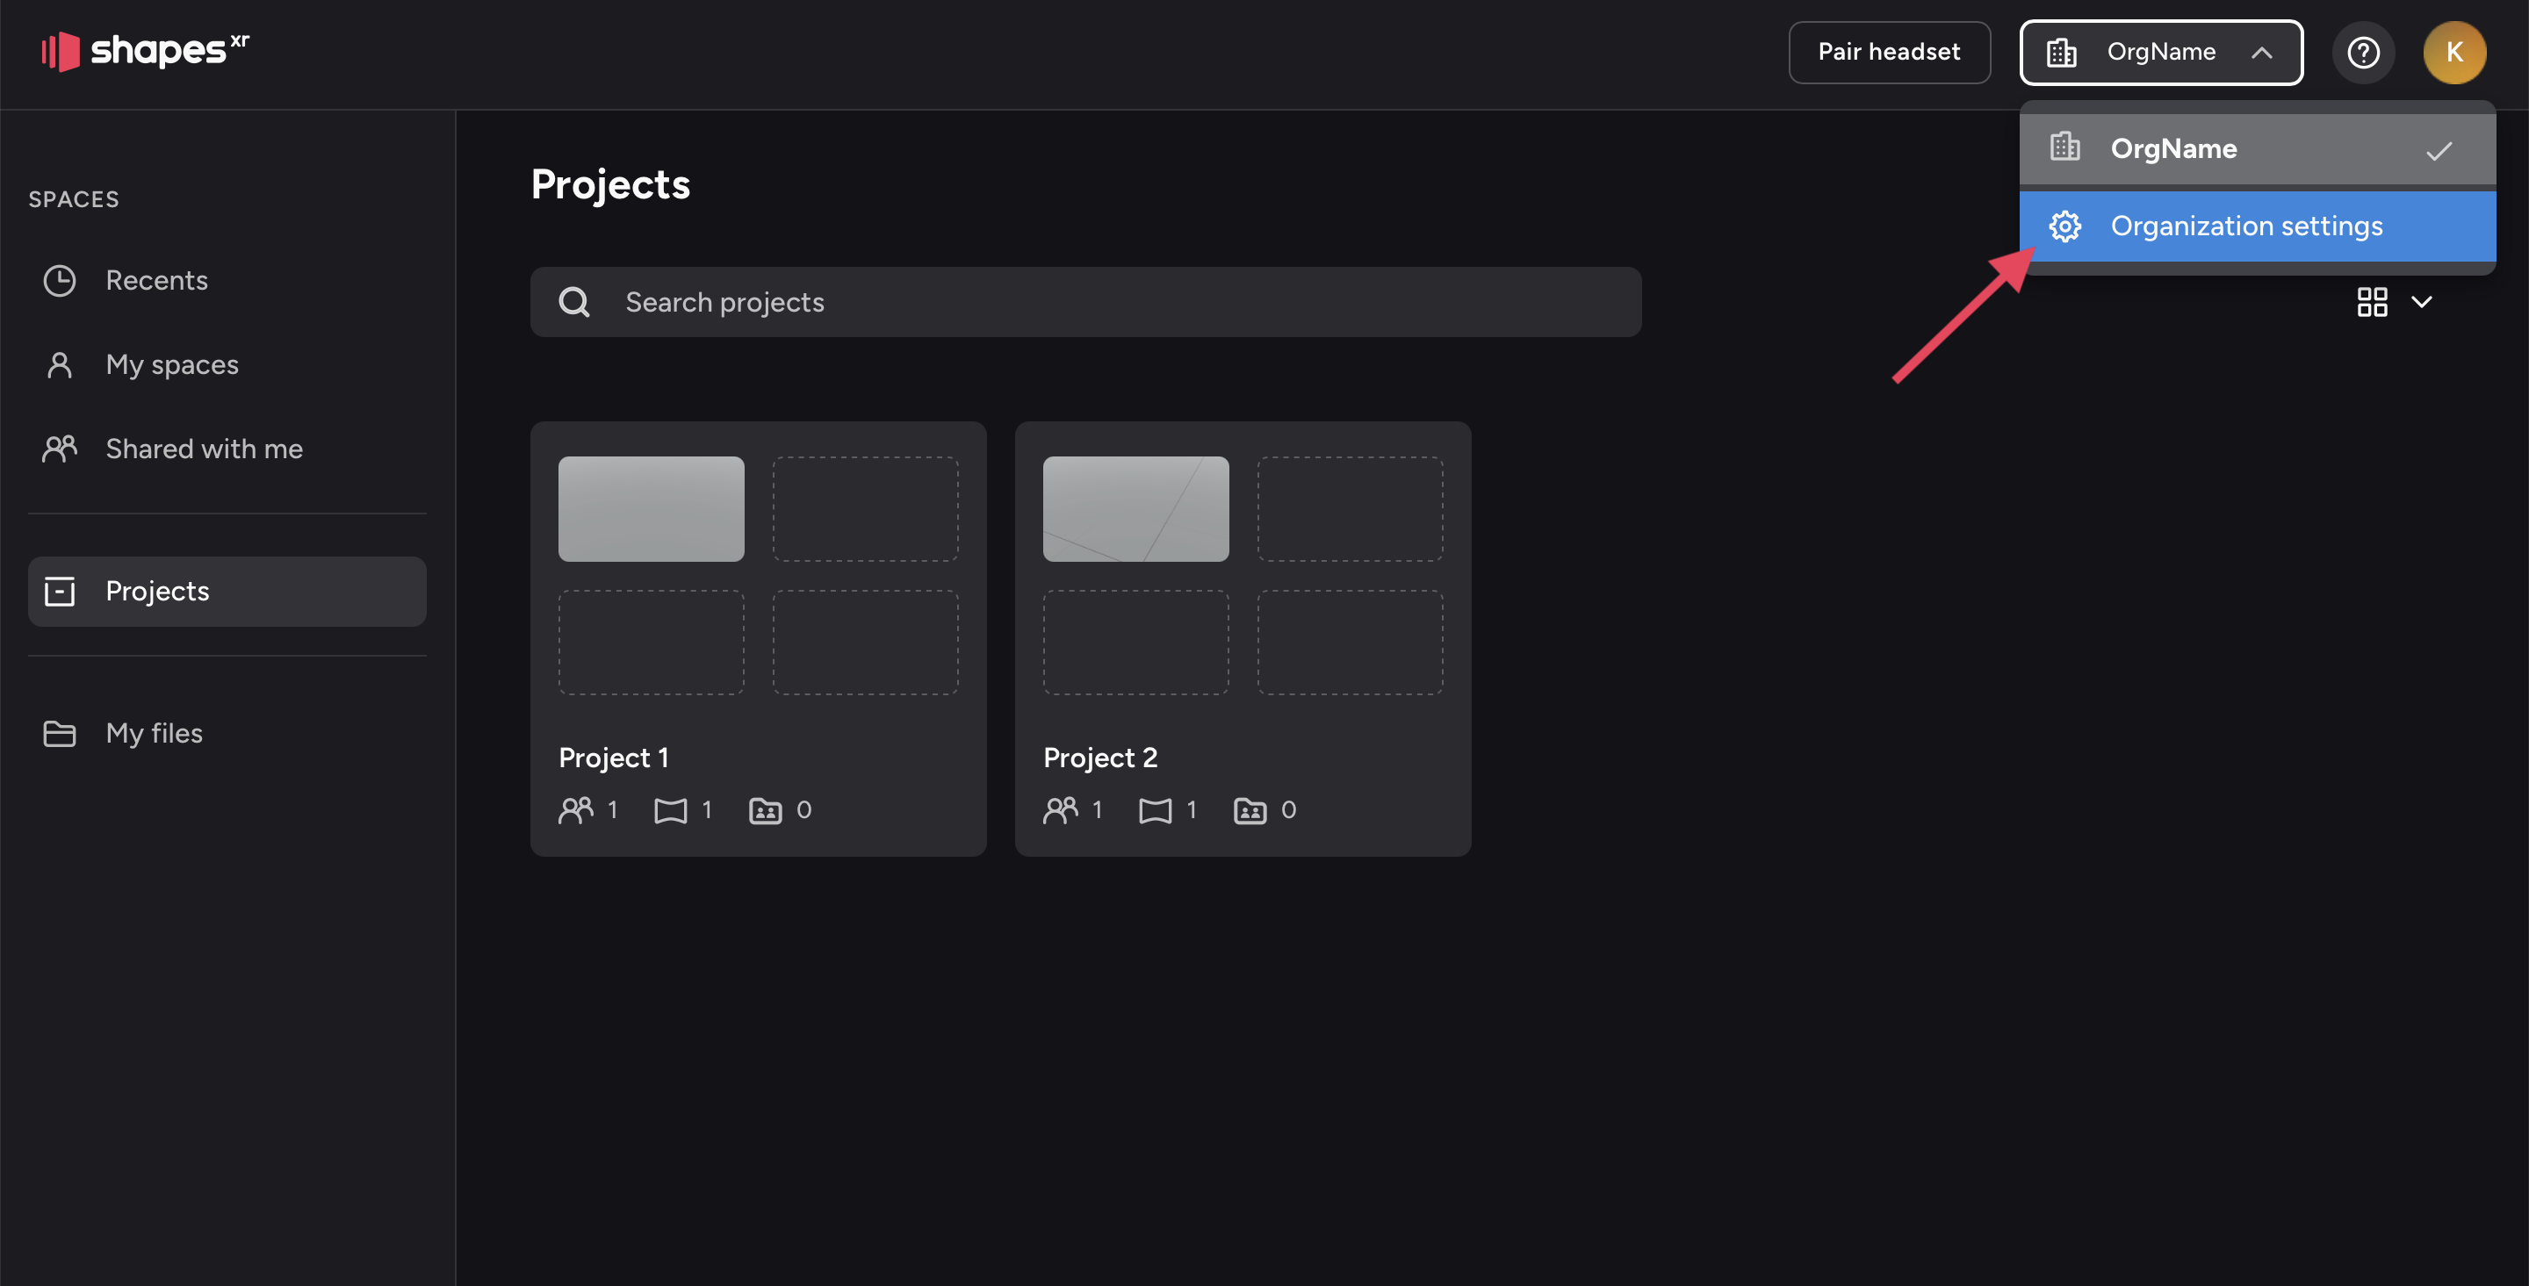The image size is (2529, 1286).
Task: Click the search magnifier icon
Action: click(x=574, y=302)
